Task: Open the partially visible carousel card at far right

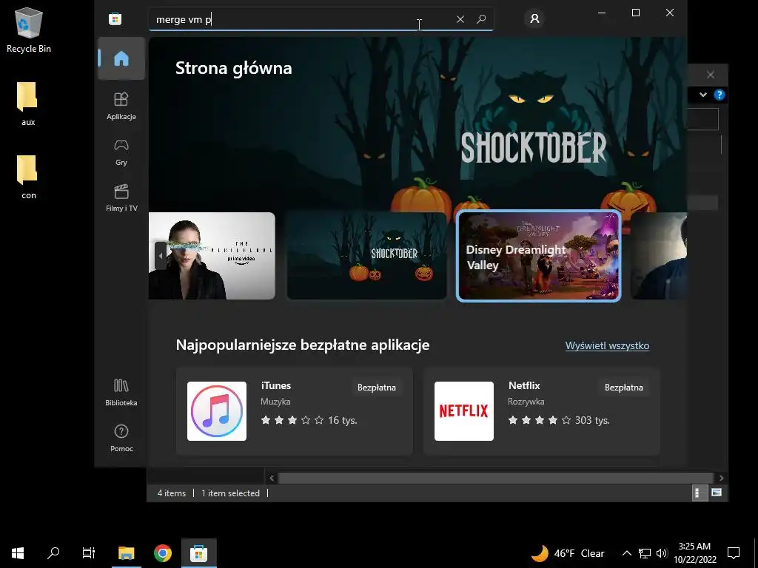Action: click(x=659, y=256)
